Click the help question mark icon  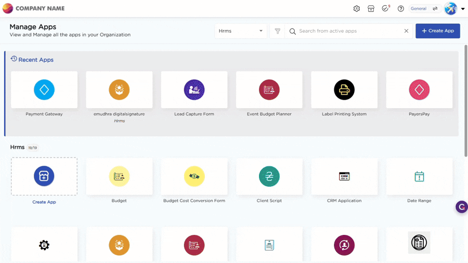pos(400,9)
